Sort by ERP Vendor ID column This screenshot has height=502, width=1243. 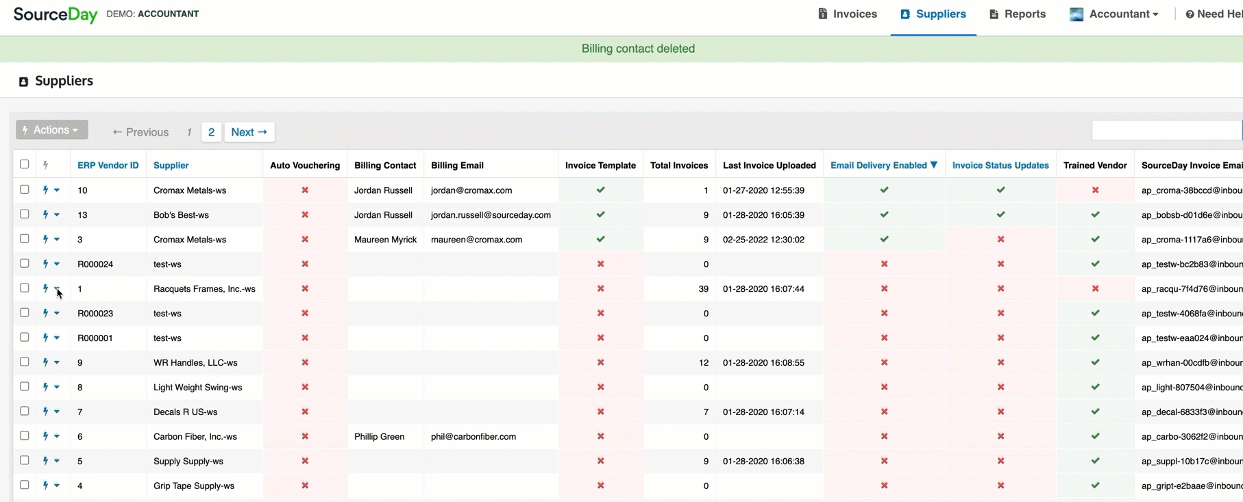pyautogui.click(x=108, y=165)
